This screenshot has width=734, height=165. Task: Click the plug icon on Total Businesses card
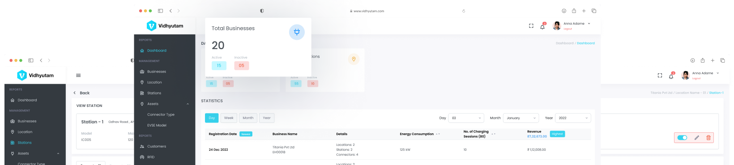tap(297, 32)
